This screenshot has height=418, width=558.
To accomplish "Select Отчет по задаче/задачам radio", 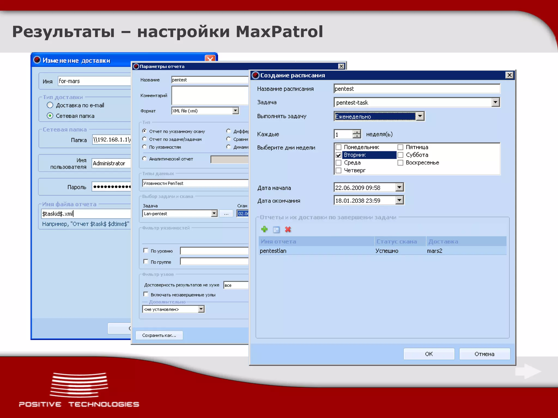I will point(144,139).
